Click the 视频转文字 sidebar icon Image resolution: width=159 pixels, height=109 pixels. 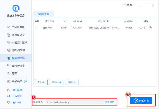(9, 50)
